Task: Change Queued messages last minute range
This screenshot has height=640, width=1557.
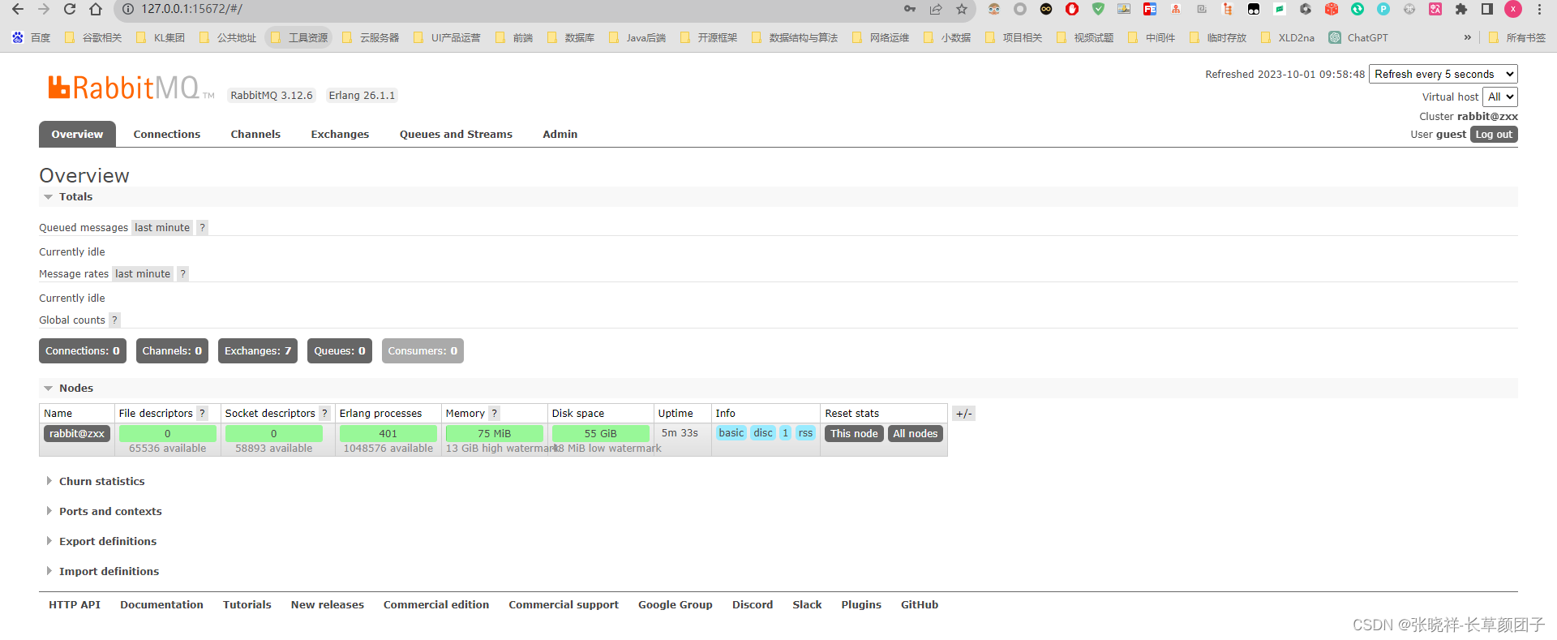Action: (162, 228)
